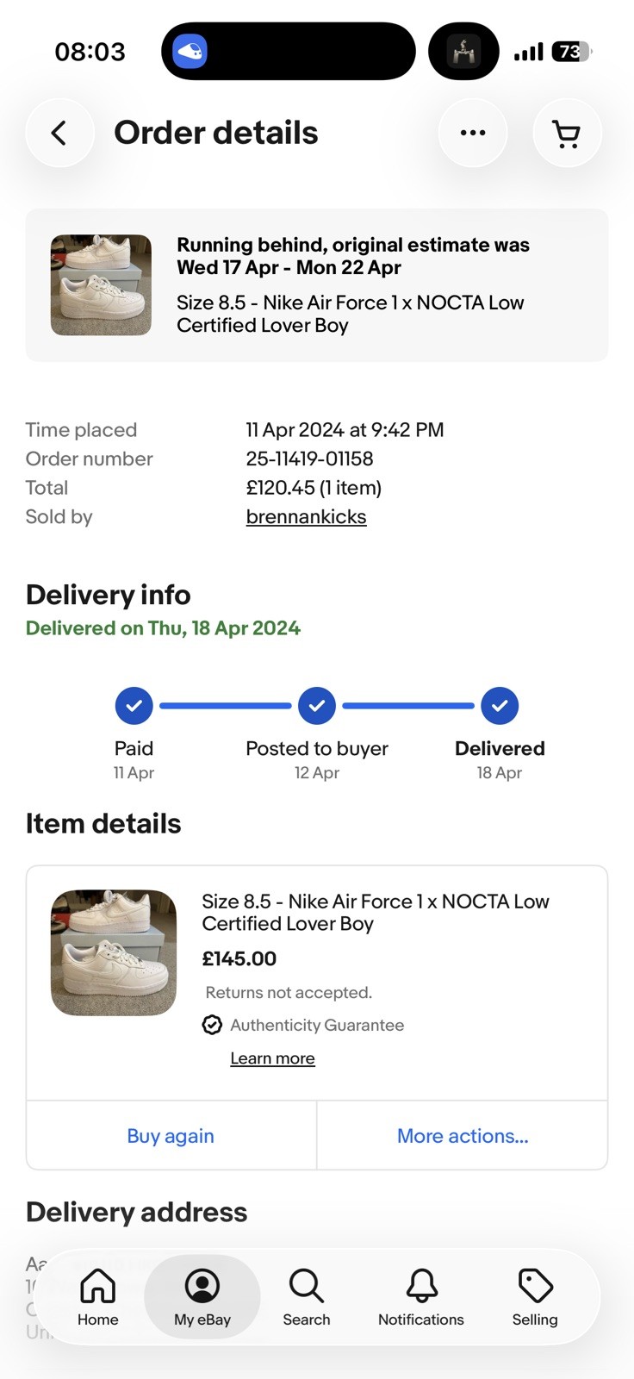The width and height of the screenshot is (634, 1379).
Task: Open the shopping cart
Action: (567, 133)
